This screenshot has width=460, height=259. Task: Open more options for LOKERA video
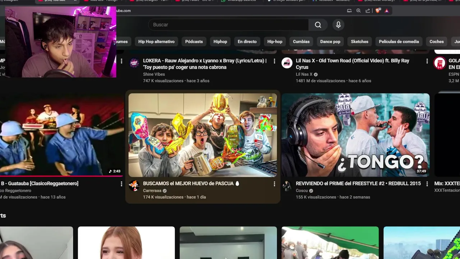tap(274, 62)
